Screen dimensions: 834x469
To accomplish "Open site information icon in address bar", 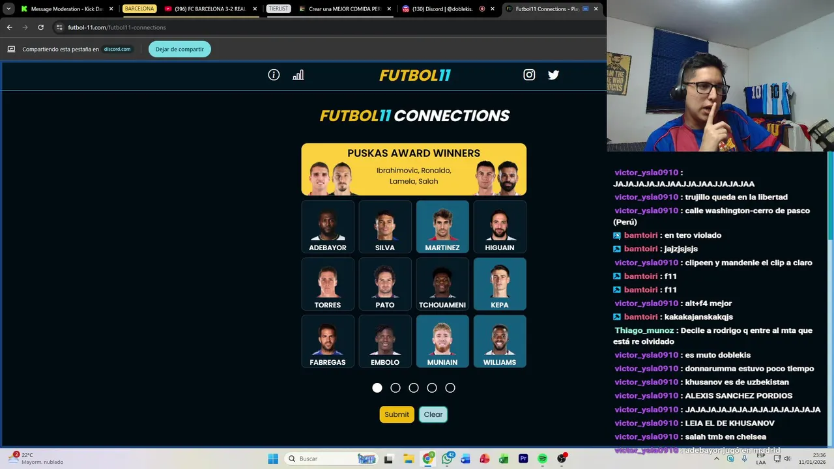I will coord(59,27).
